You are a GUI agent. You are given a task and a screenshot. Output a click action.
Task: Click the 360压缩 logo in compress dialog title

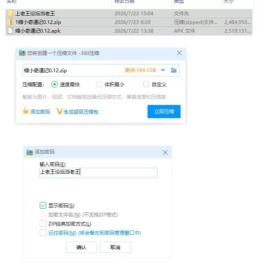(22, 53)
